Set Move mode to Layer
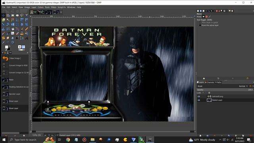The image size is (254, 143). [204, 17]
